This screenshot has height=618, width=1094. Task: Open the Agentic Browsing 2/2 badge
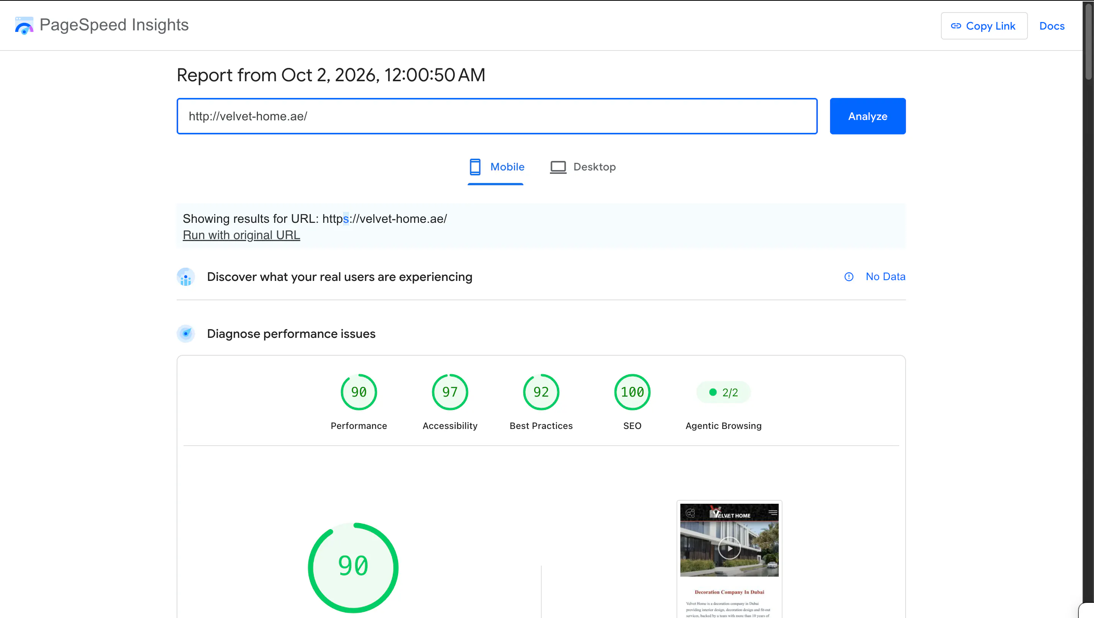point(723,392)
